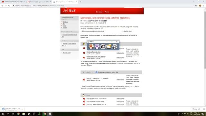Close the Gmail Recibidos tab

[x=51, y=2]
